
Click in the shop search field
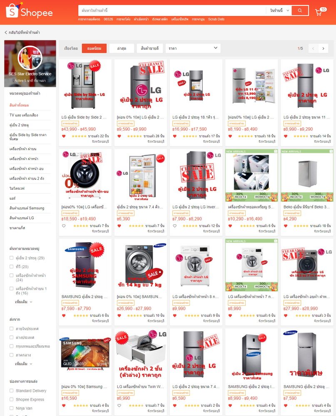pyautogui.click(x=172, y=11)
